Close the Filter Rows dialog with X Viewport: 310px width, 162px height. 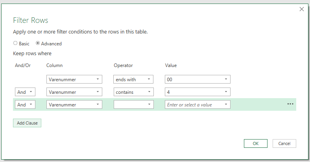coord(301,9)
